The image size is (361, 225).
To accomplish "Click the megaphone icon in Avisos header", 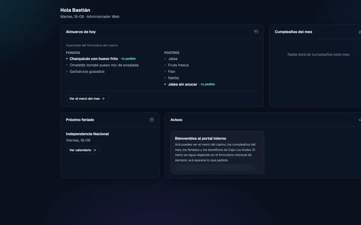I will pyautogui.click(x=360, y=120).
